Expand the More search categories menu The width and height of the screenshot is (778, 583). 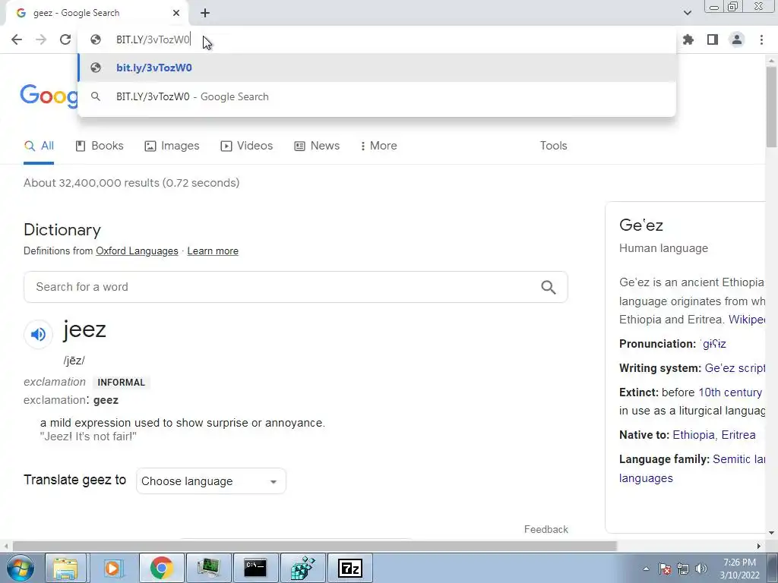(378, 146)
